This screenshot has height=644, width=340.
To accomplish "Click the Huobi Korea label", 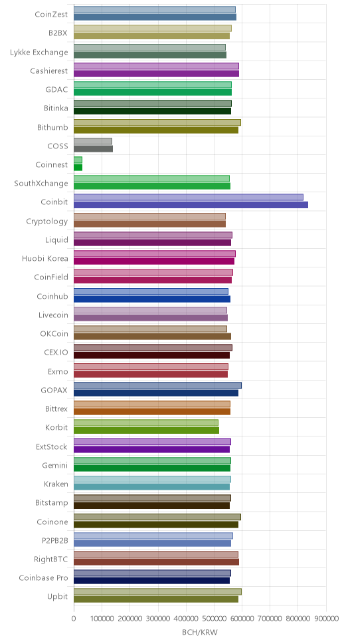I will point(45,258).
